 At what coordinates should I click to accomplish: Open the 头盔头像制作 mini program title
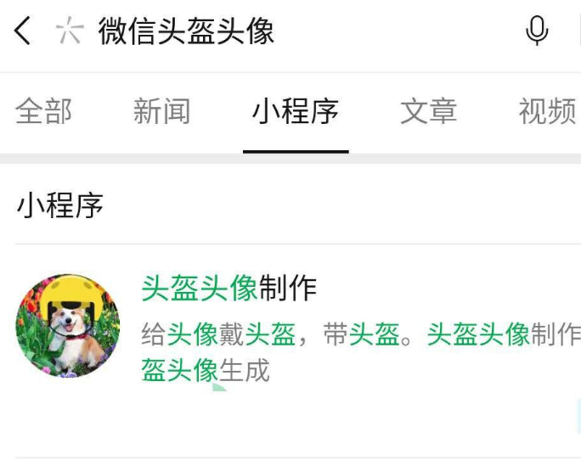[229, 289]
